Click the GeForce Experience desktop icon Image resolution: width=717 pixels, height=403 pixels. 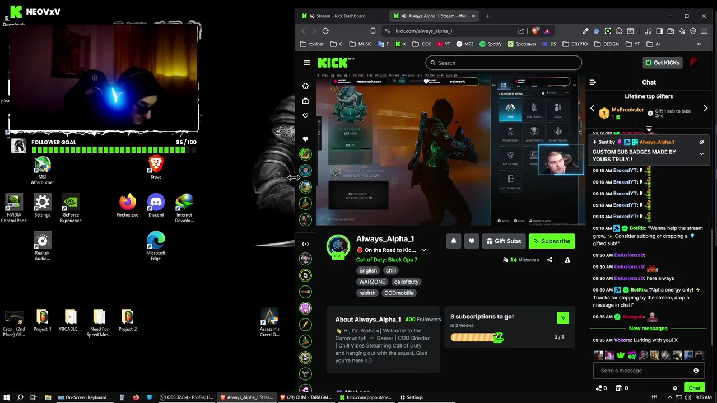coord(71,208)
